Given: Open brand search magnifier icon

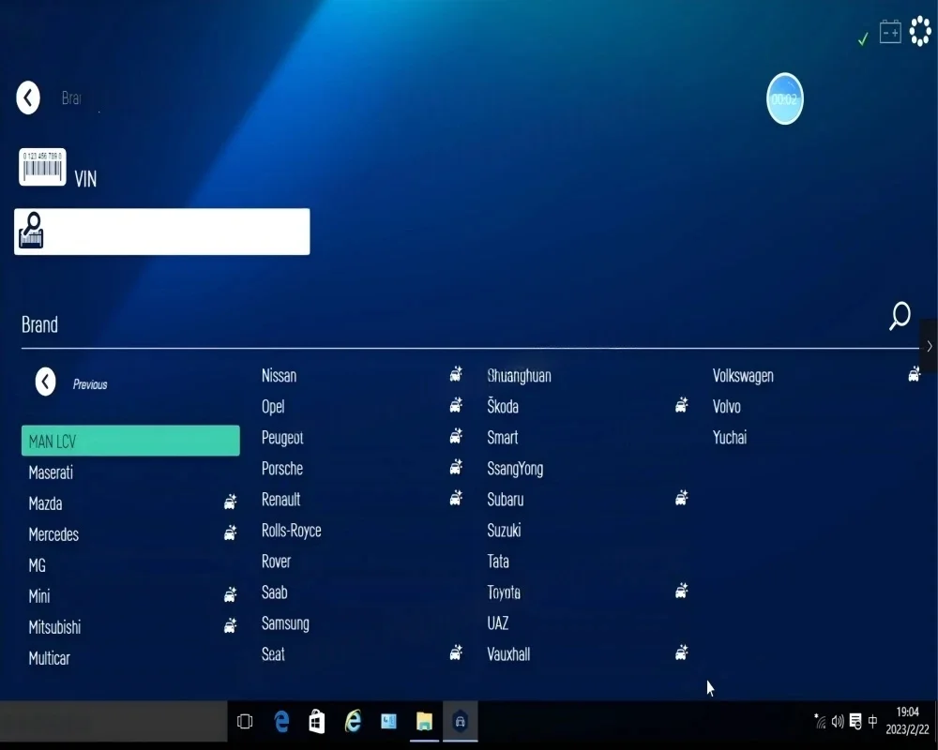Looking at the screenshot, I should [x=900, y=316].
